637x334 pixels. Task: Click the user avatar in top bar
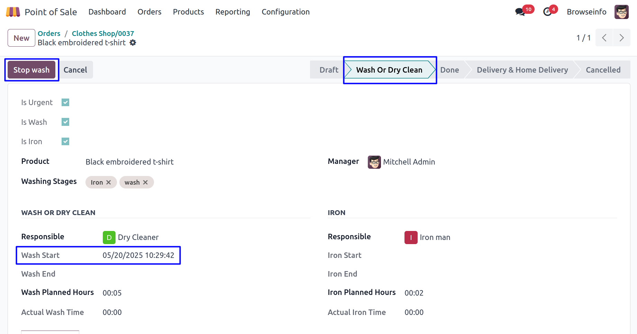click(621, 12)
